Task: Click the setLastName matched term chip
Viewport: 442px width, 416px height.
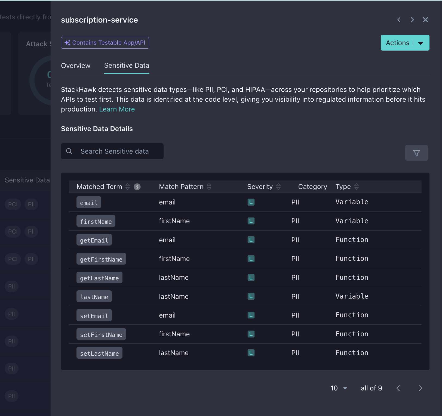Action: [99, 353]
